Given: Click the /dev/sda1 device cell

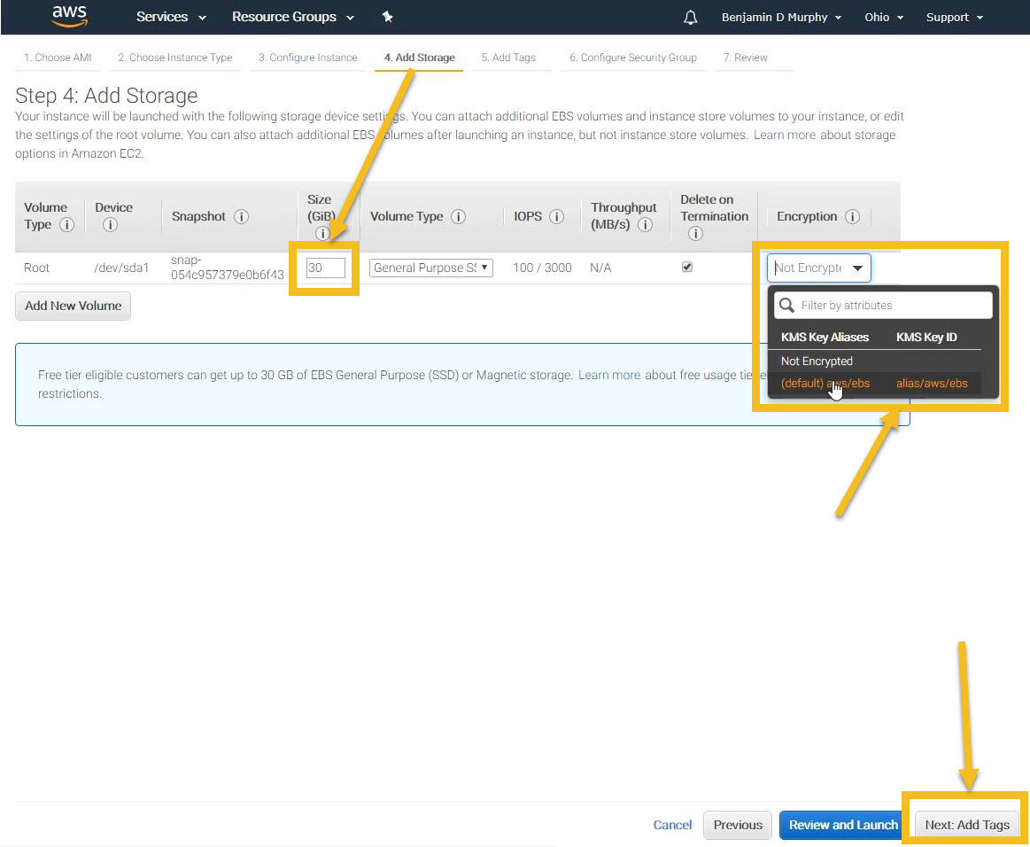Looking at the screenshot, I should 121,268.
